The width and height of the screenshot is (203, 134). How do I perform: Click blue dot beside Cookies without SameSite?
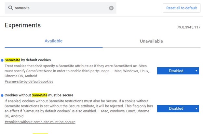(x=2, y=95)
